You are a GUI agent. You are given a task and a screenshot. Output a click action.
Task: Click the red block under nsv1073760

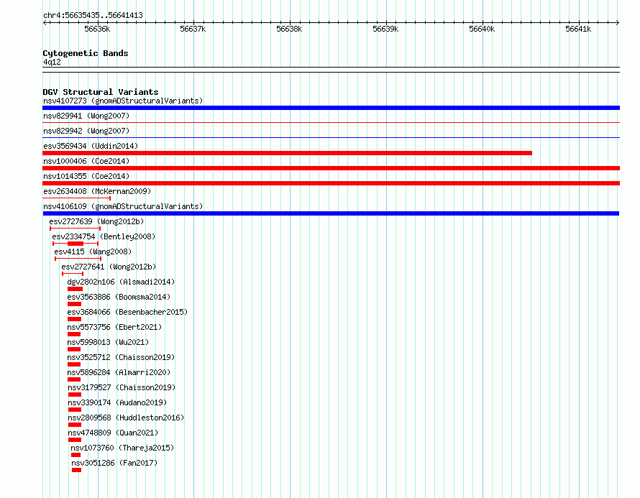[76, 455]
